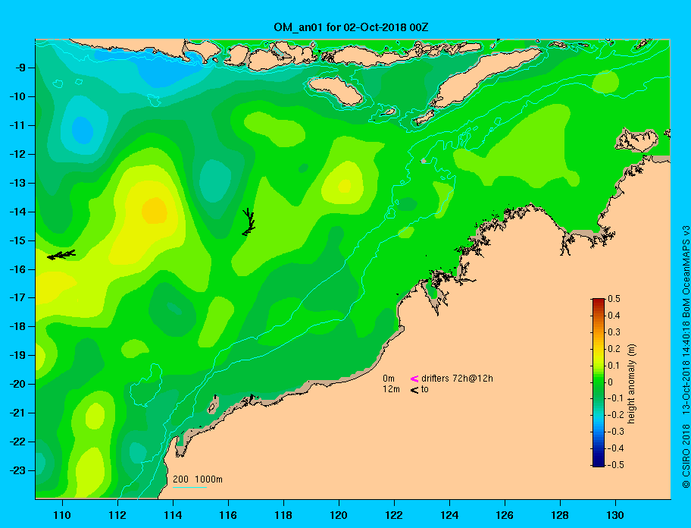The image size is (691, 528).
Task: Click the 'height anomaly (m)' colorbar title
Action: 631,383
